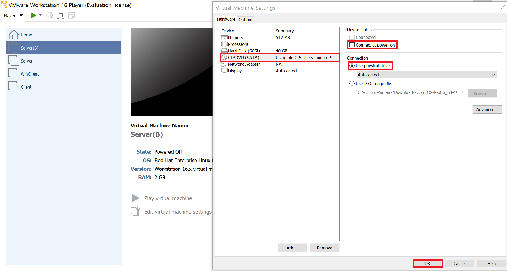Select the Server(B) virtual machine icon

coord(14,48)
